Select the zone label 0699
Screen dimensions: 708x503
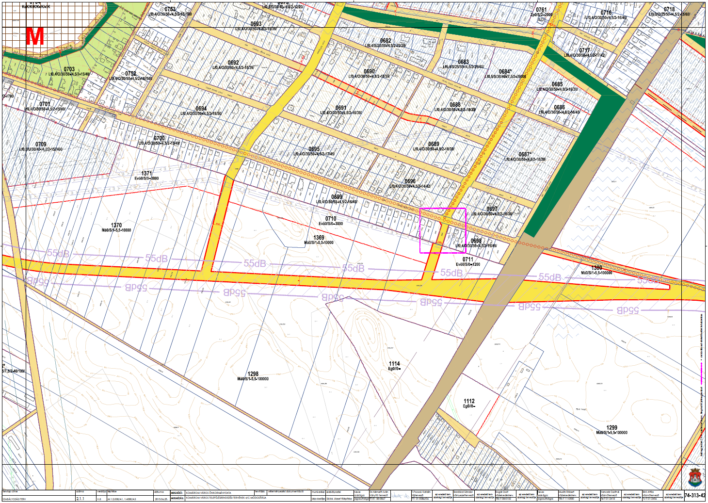[337, 197]
